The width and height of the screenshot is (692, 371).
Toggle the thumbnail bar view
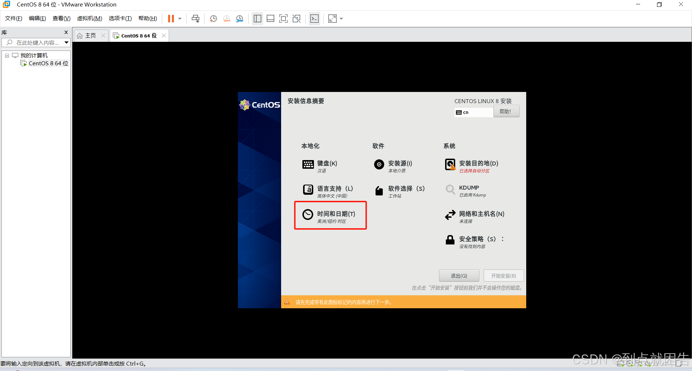pos(270,19)
